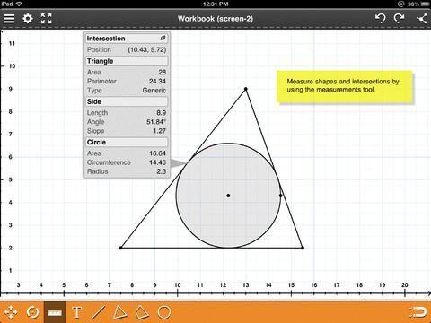The image size is (431, 323).
Task: Open the hamburger menu
Action: [x=9, y=19]
